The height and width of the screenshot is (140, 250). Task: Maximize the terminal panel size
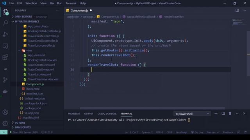(237, 114)
